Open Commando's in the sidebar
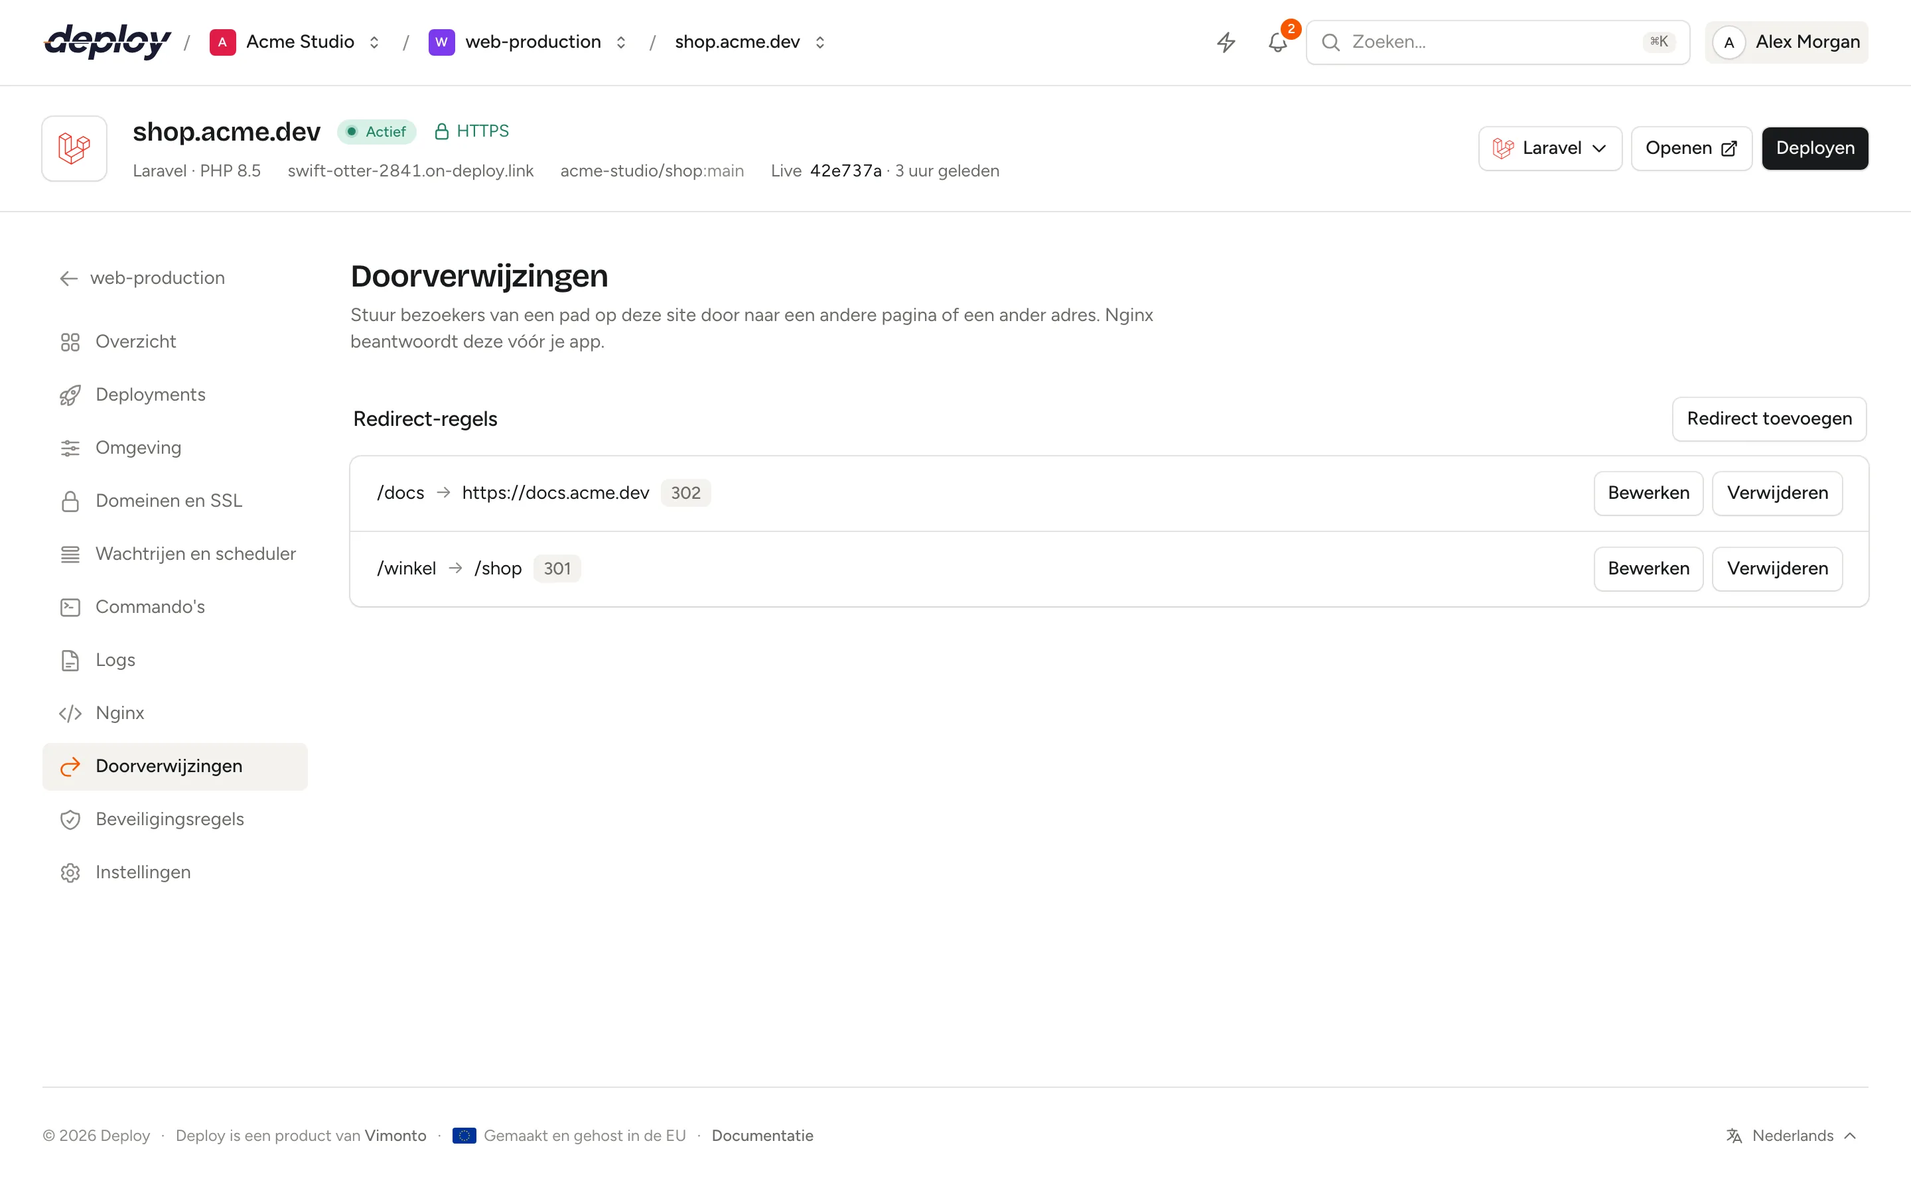Screen dimensions: 1911x1194 coord(175,607)
